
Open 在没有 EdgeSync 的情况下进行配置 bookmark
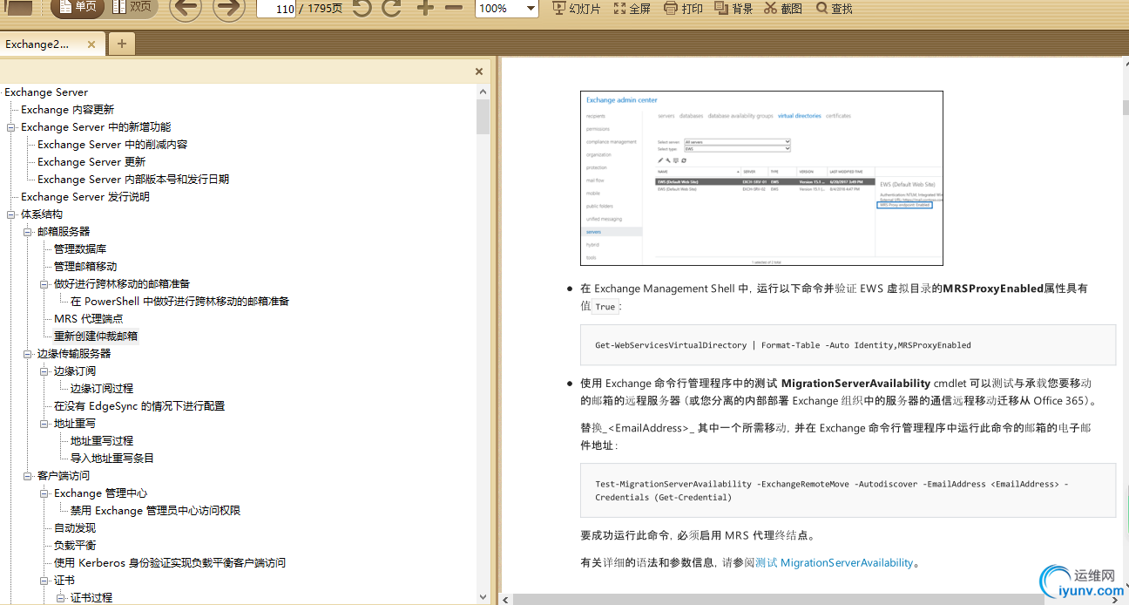pyautogui.click(x=139, y=406)
